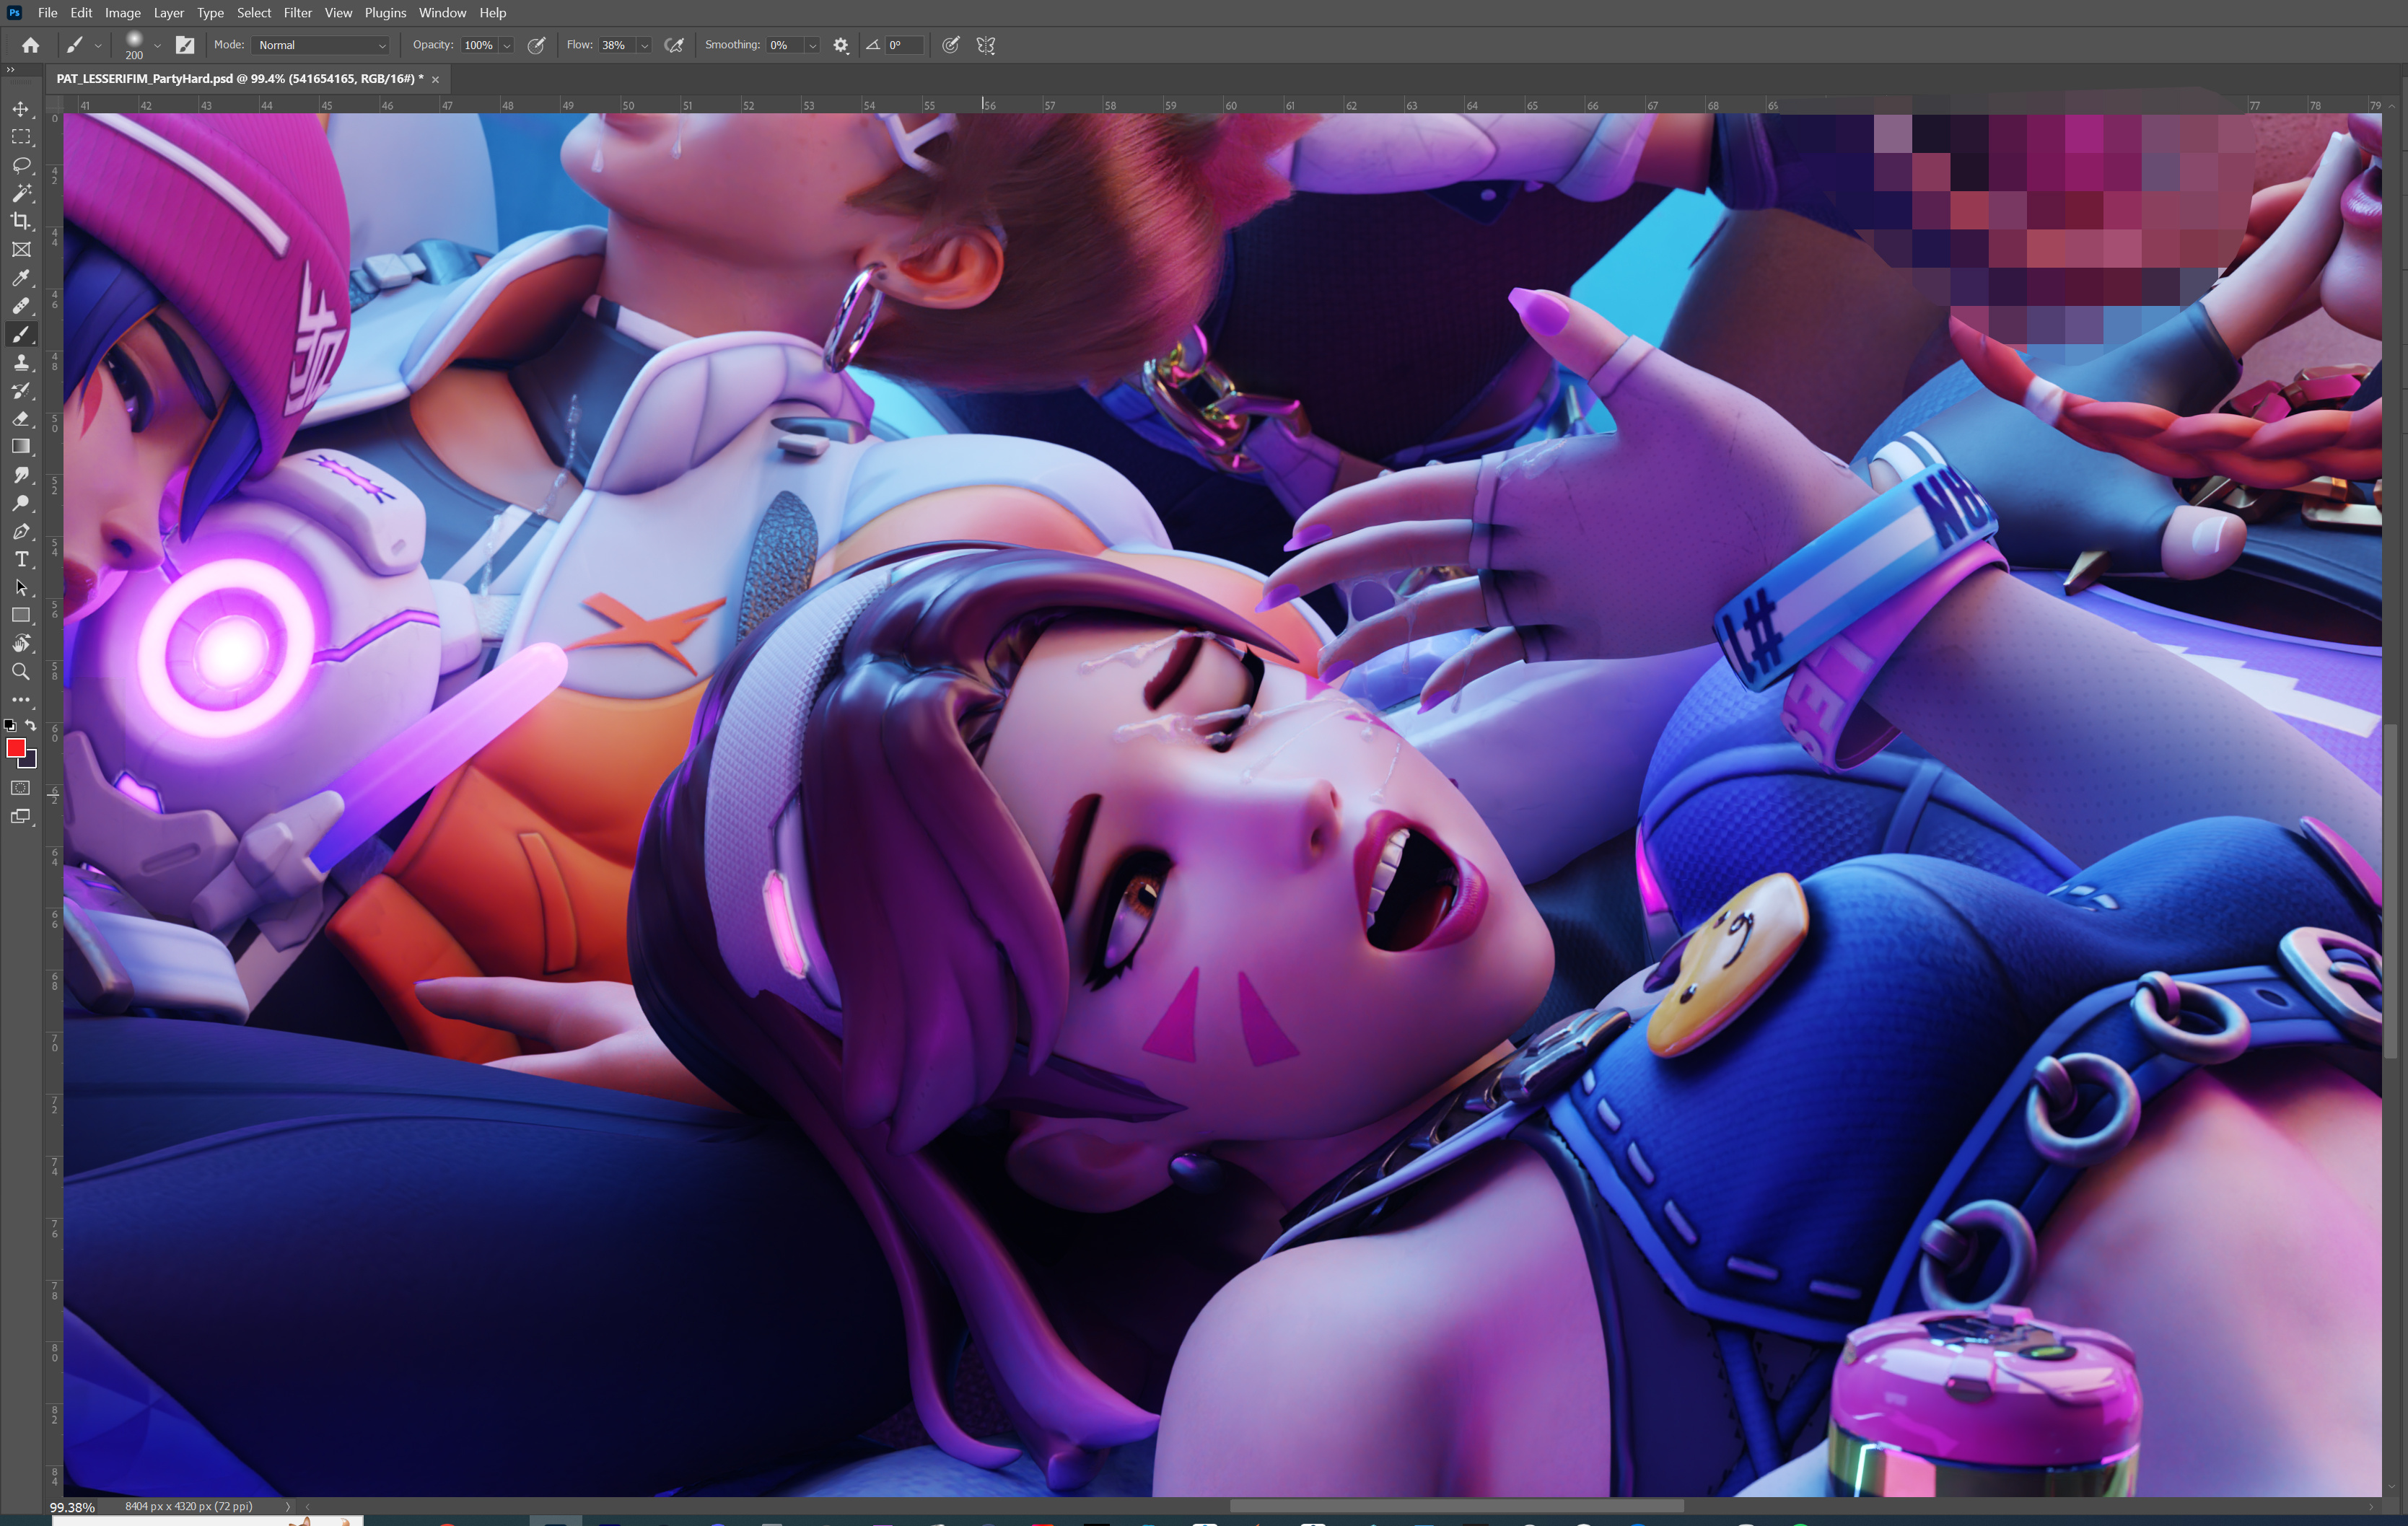Activate the Crop tool
The width and height of the screenshot is (2408, 1526).
[21, 221]
